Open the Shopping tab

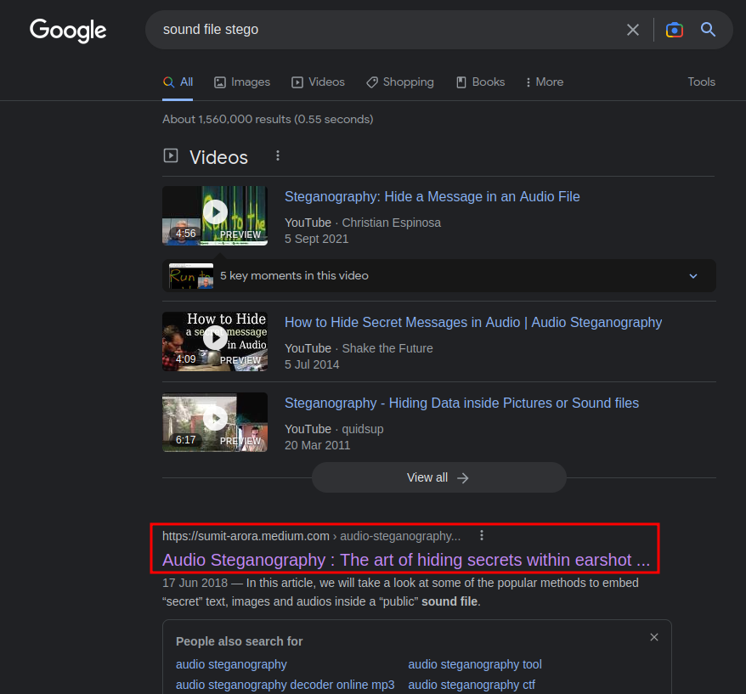(x=399, y=82)
